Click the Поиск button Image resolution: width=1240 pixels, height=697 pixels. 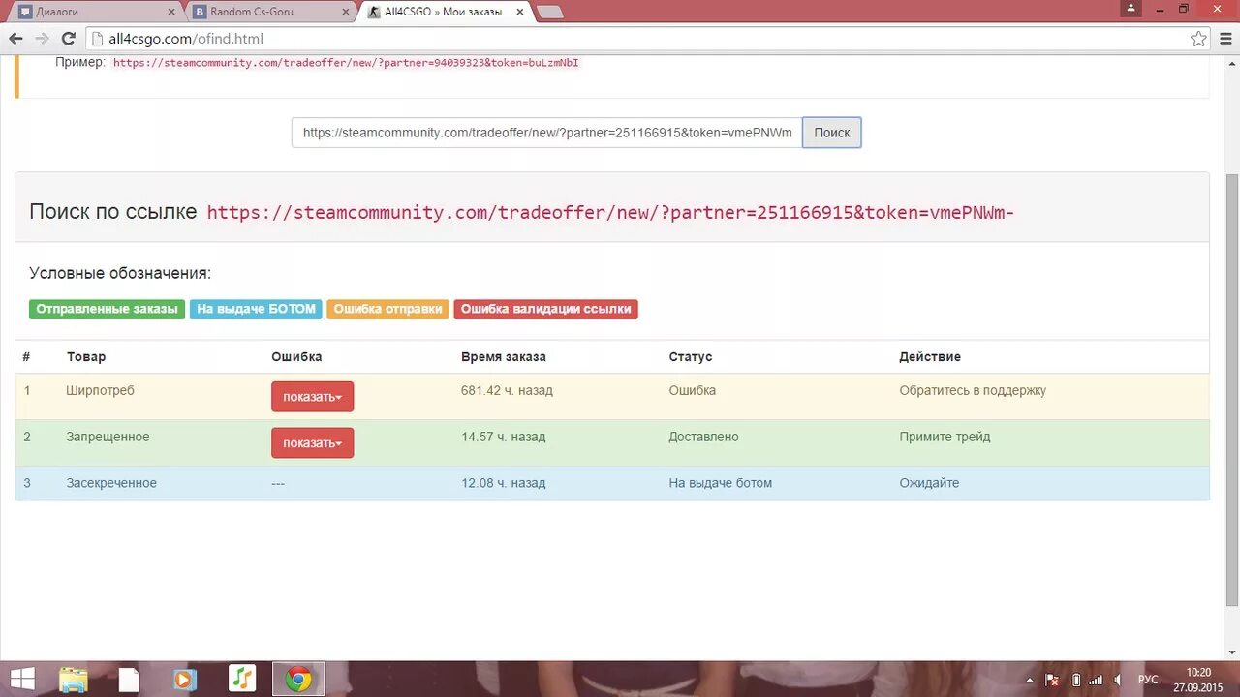click(x=831, y=133)
